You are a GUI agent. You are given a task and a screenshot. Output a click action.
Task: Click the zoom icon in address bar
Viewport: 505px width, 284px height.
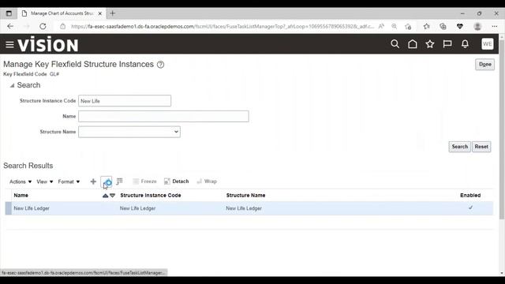click(x=395, y=26)
